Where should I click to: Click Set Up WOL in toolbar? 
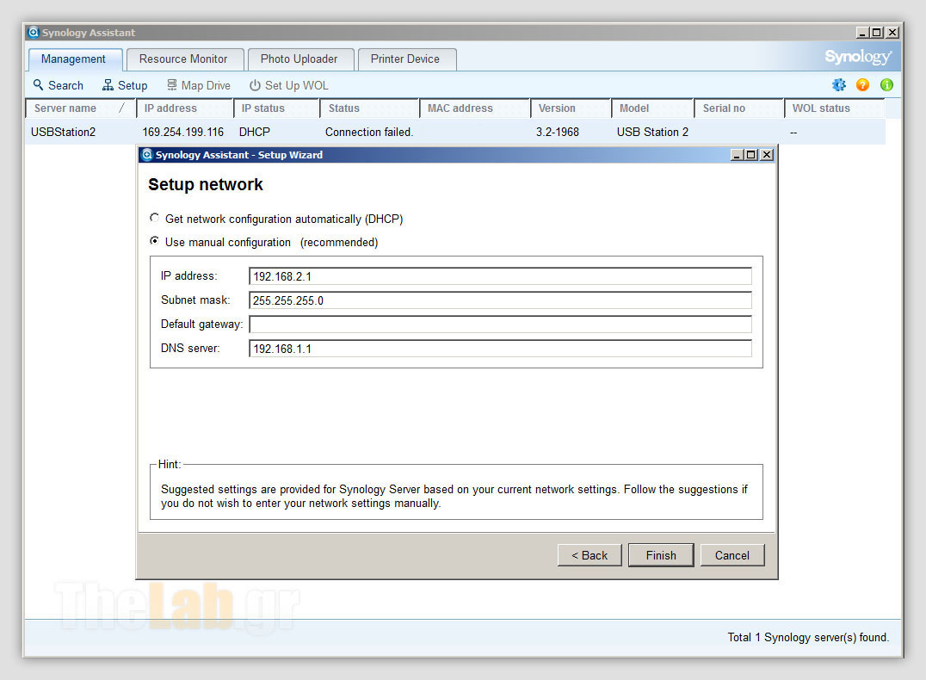pyautogui.click(x=289, y=85)
